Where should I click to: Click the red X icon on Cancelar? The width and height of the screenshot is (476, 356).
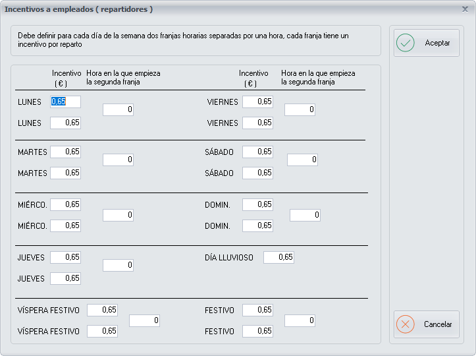[406, 324]
